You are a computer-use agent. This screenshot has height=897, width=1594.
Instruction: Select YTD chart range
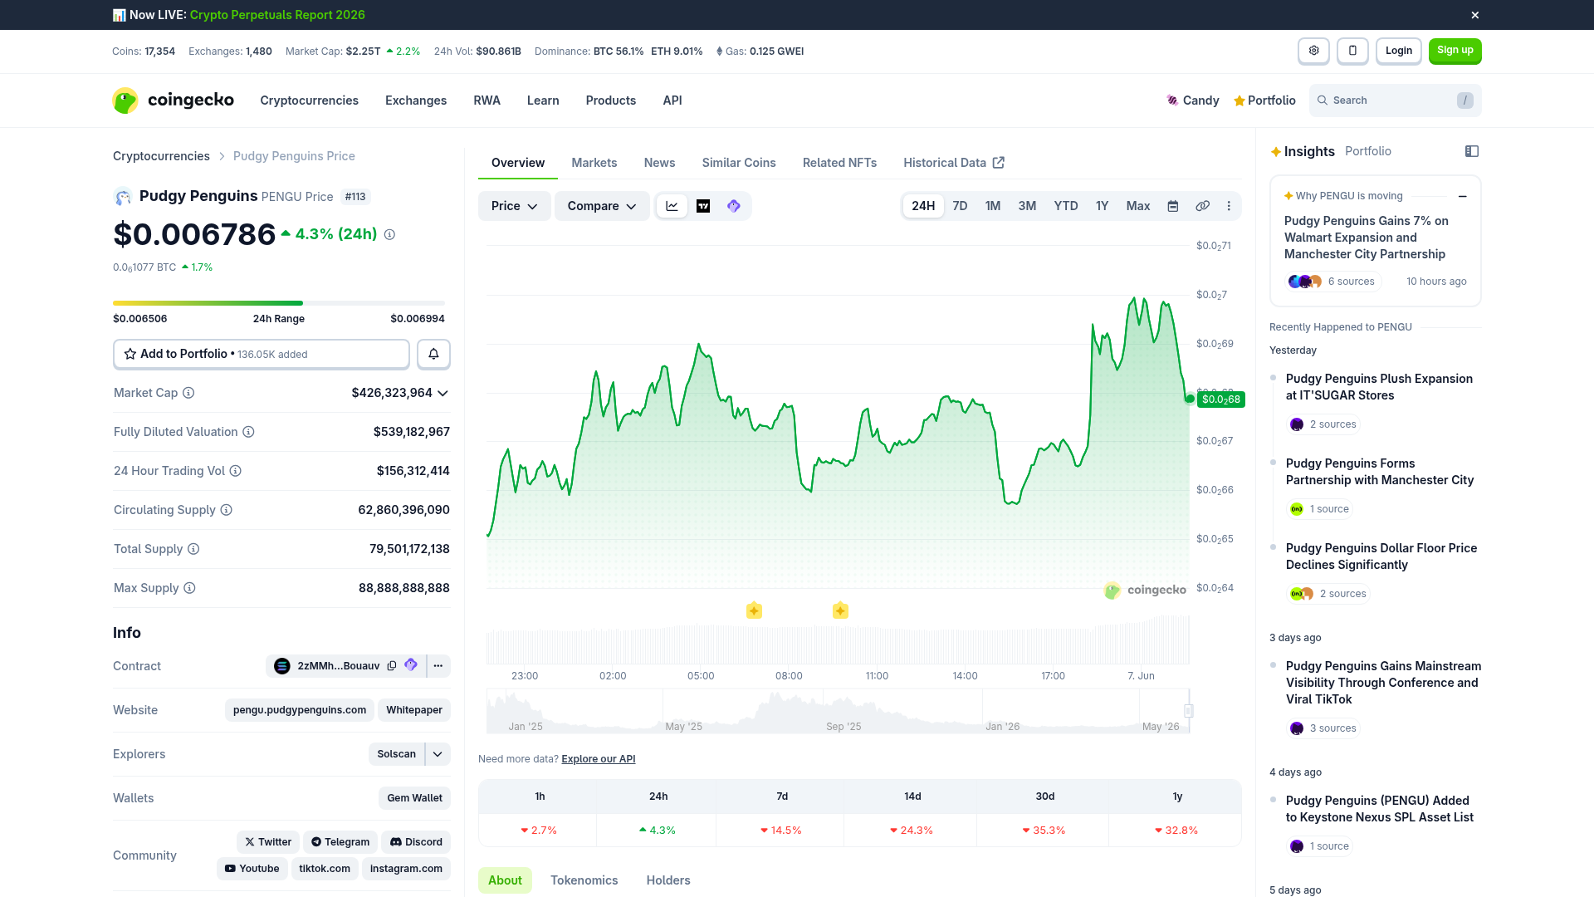coord(1066,206)
